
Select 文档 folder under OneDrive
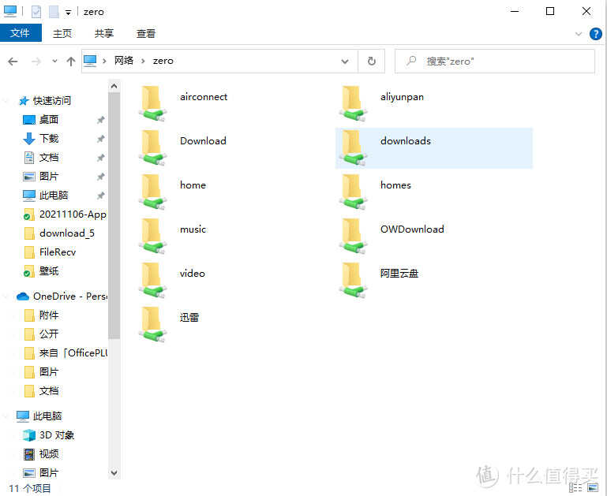tap(49, 391)
